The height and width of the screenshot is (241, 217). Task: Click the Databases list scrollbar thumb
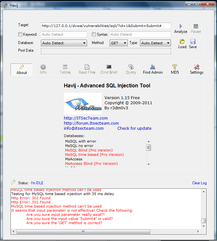[x=148, y=148]
